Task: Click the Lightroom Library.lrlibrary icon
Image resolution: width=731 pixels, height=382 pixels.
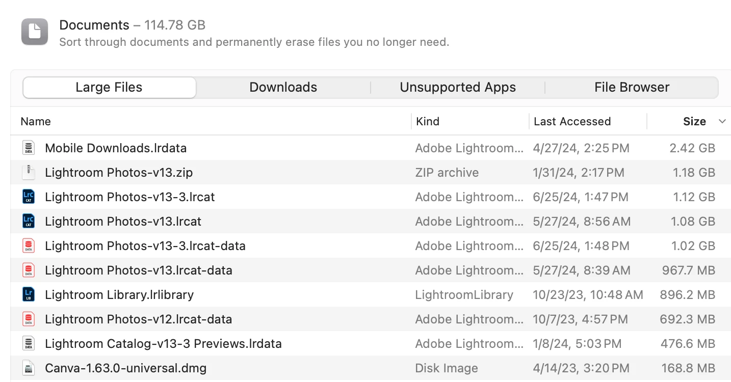Action: click(29, 295)
